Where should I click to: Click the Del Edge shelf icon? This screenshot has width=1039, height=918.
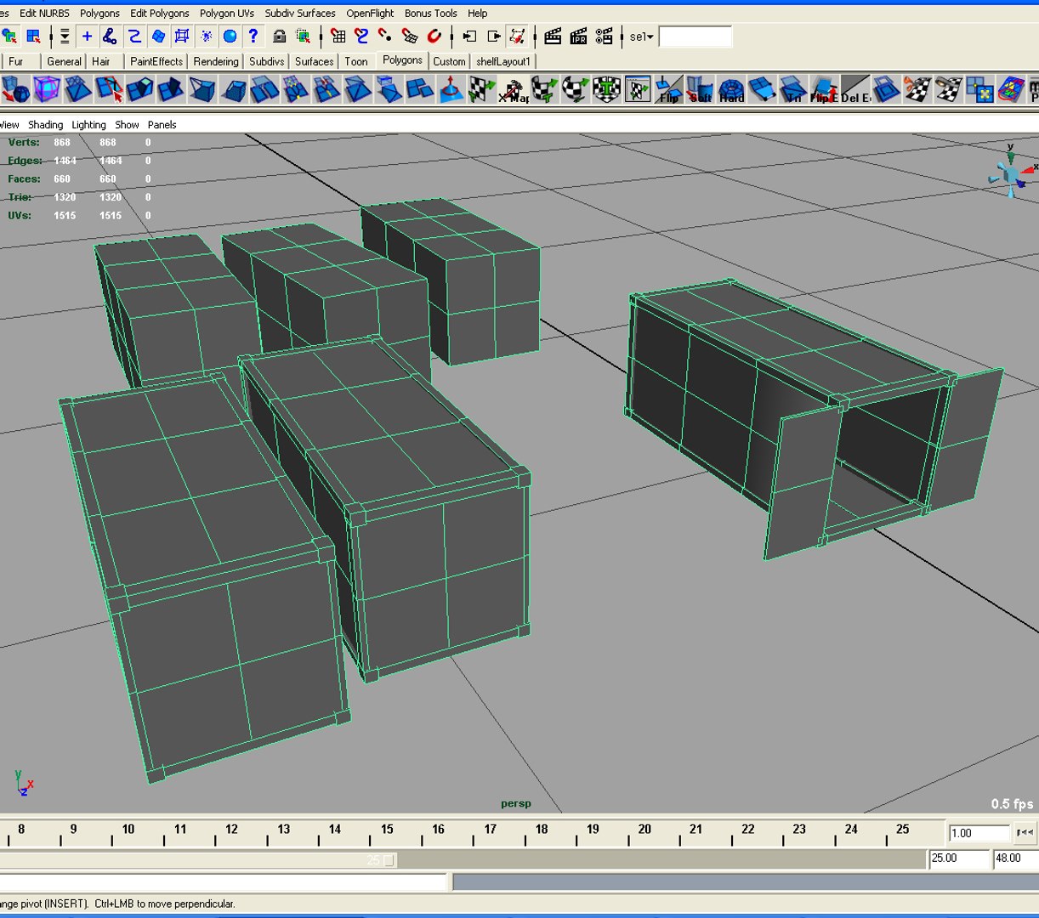click(854, 89)
